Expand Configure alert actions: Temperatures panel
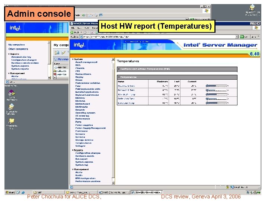 coord(119,69)
